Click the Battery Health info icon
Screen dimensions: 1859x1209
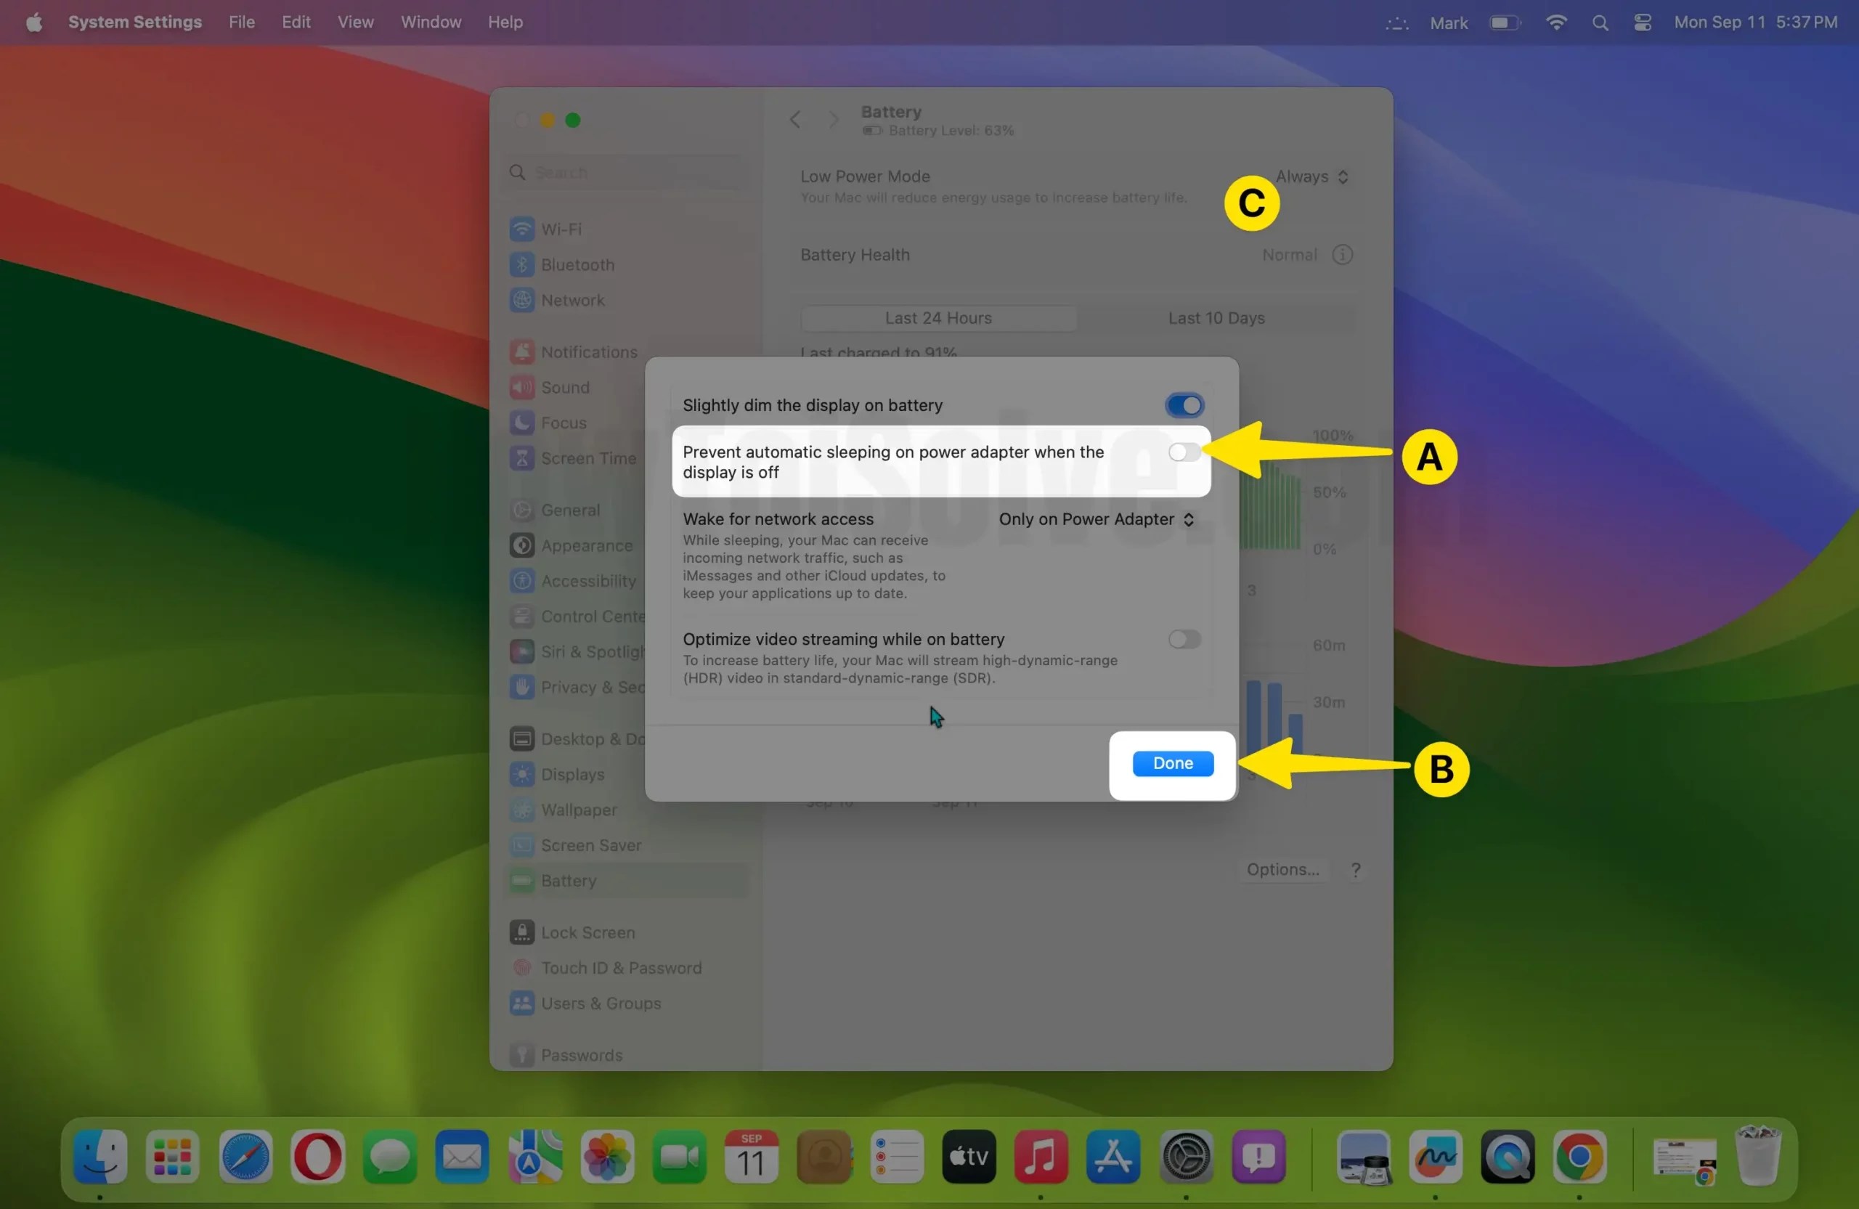(1342, 255)
